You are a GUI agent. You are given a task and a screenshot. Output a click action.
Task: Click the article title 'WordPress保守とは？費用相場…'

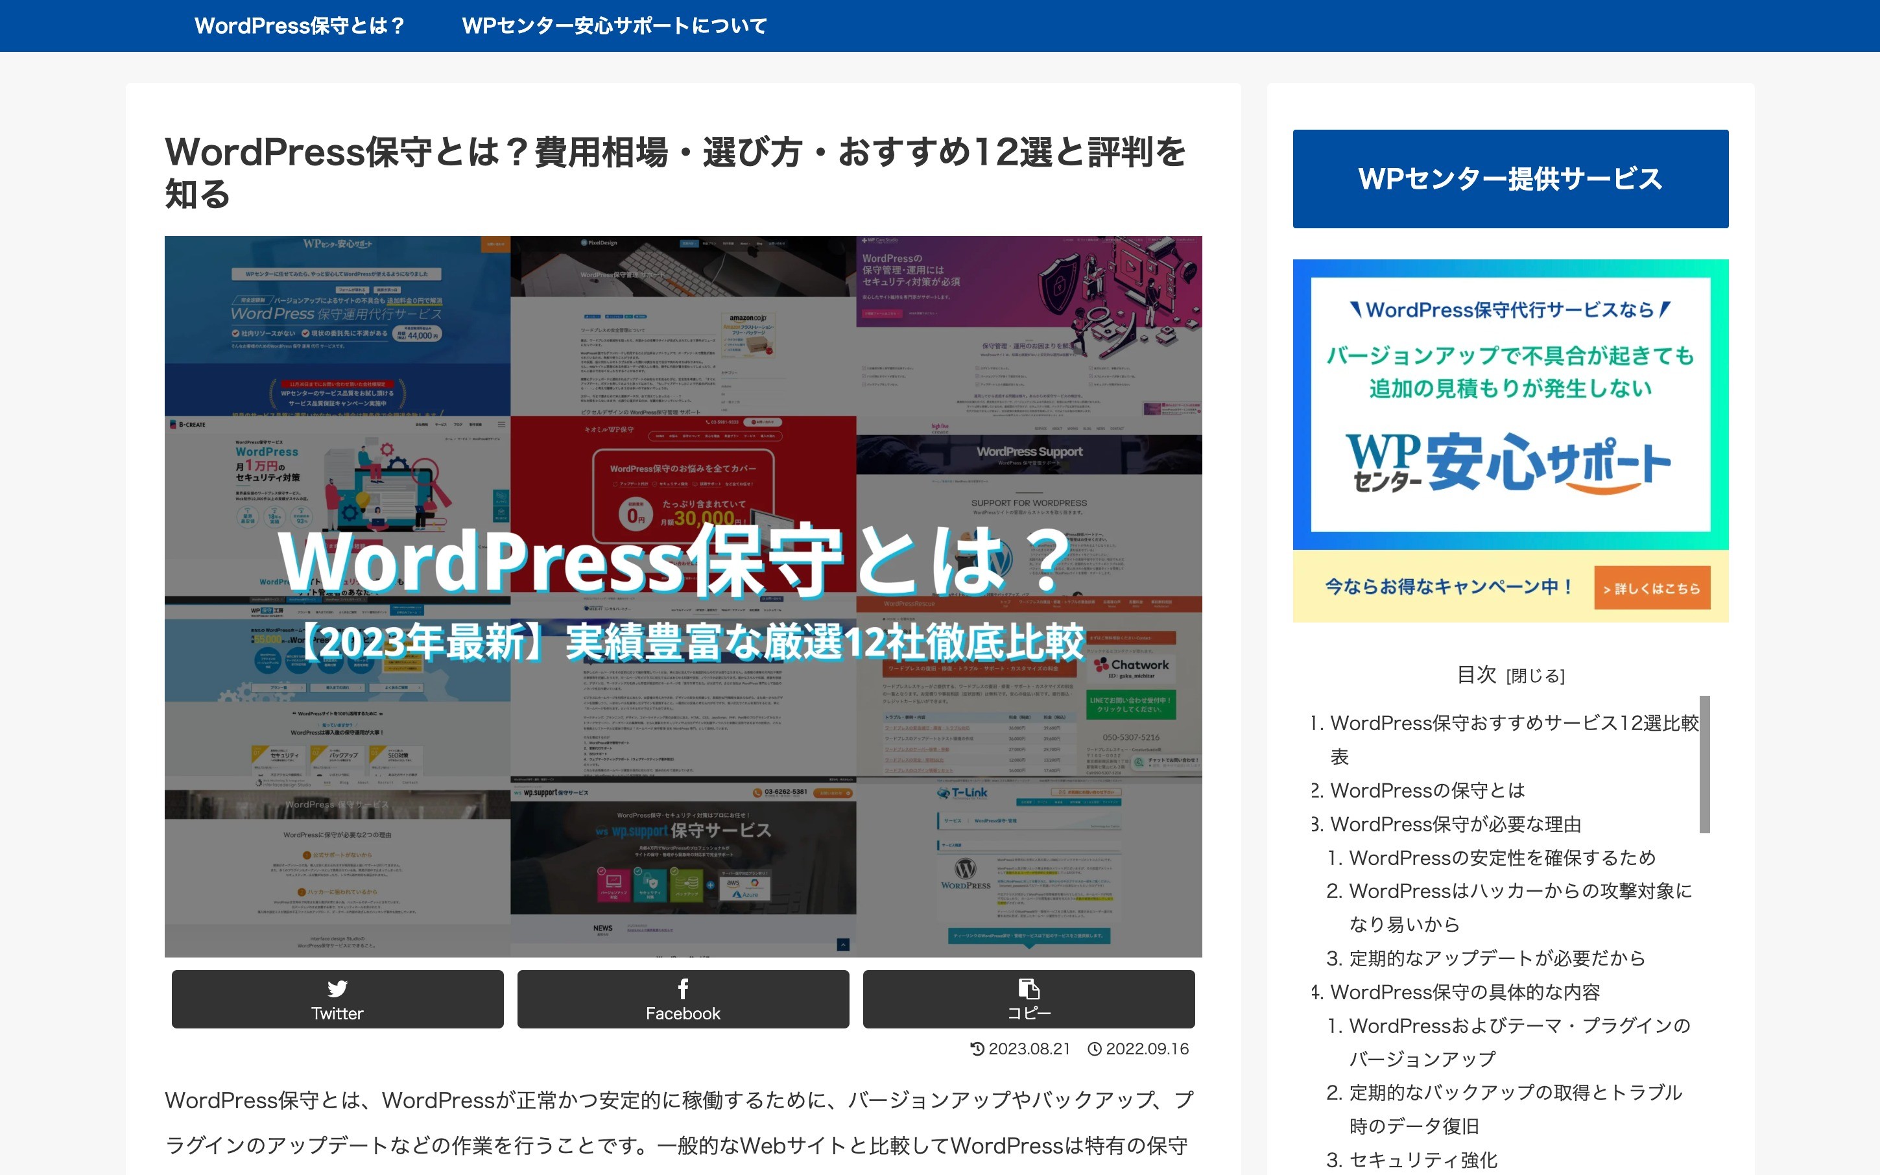674,172
